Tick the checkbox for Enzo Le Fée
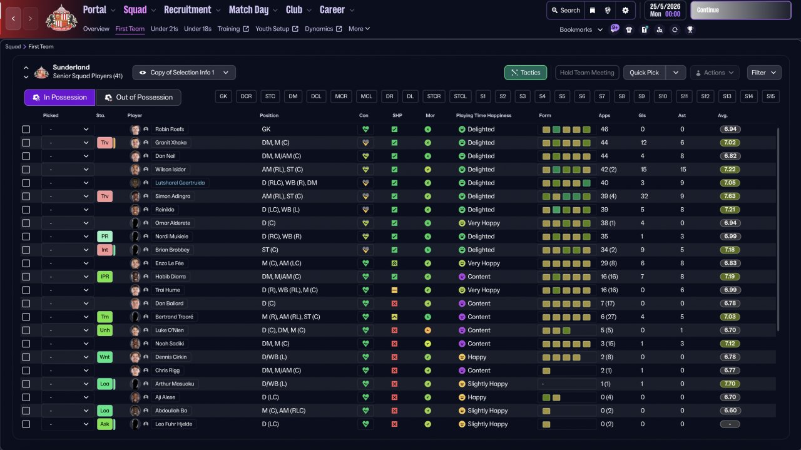The width and height of the screenshot is (801, 450). coord(26,263)
